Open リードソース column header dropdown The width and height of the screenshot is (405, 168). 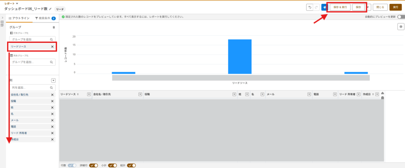pyautogui.click(x=89, y=94)
